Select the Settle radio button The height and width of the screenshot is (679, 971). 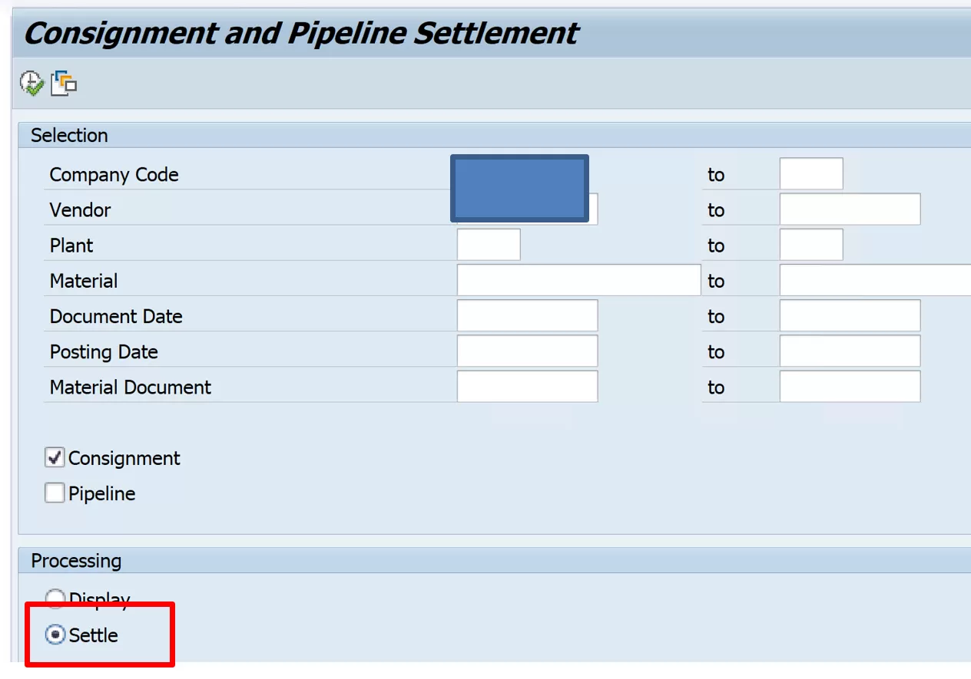pos(55,635)
